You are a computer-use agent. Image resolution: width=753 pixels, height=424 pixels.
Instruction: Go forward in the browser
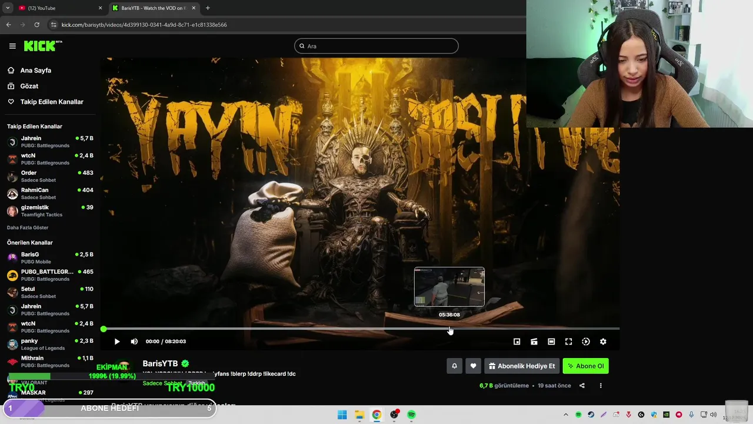22,25
